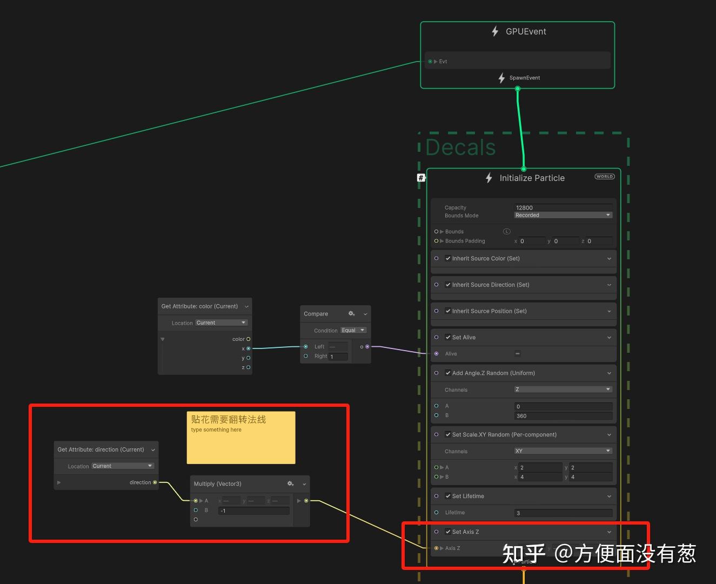Click the SpawnEvent lightning icon
This screenshot has height=584, width=716.
point(501,78)
